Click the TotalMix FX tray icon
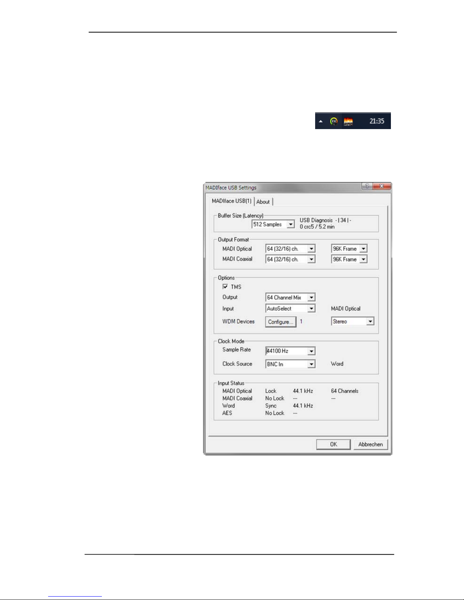This screenshot has height=600, width=464. tap(334, 121)
